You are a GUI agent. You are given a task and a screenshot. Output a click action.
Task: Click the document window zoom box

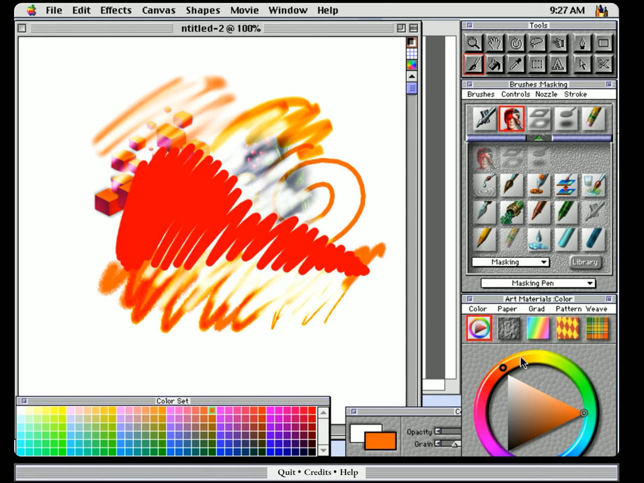(401, 28)
